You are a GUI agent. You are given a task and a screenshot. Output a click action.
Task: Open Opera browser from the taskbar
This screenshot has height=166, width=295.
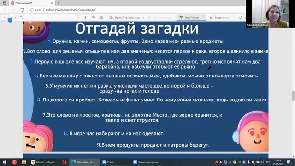pyautogui.click(x=64, y=162)
